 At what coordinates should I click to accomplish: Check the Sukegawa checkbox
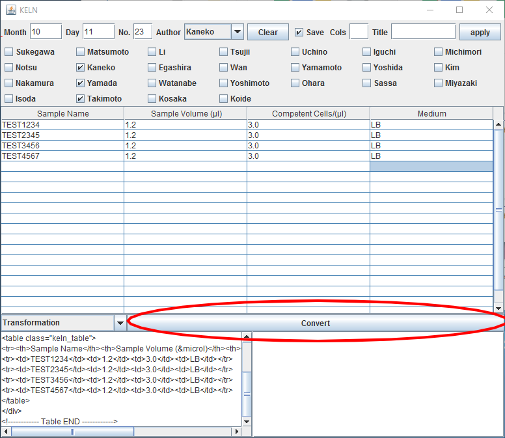click(9, 52)
